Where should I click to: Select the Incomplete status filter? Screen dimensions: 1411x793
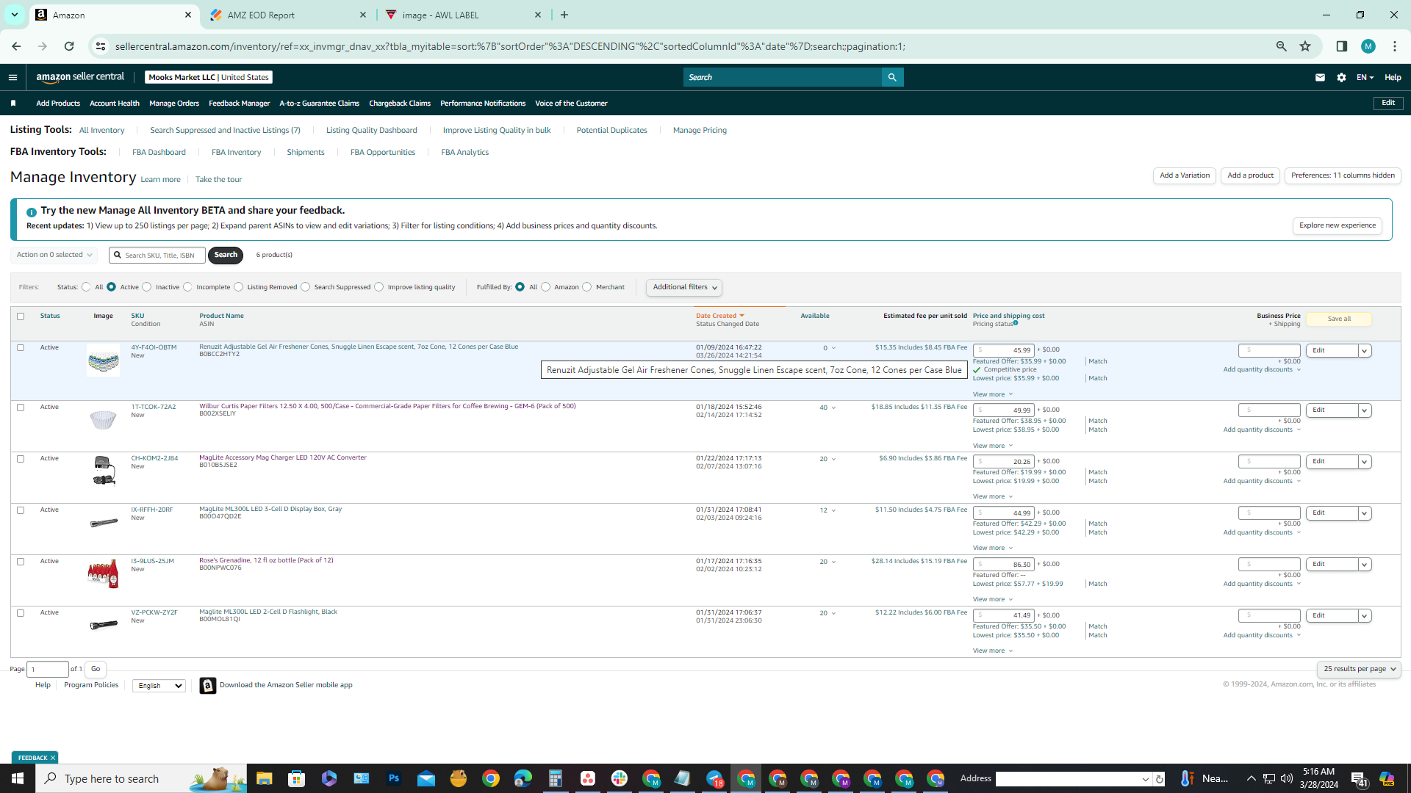[187, 287]
